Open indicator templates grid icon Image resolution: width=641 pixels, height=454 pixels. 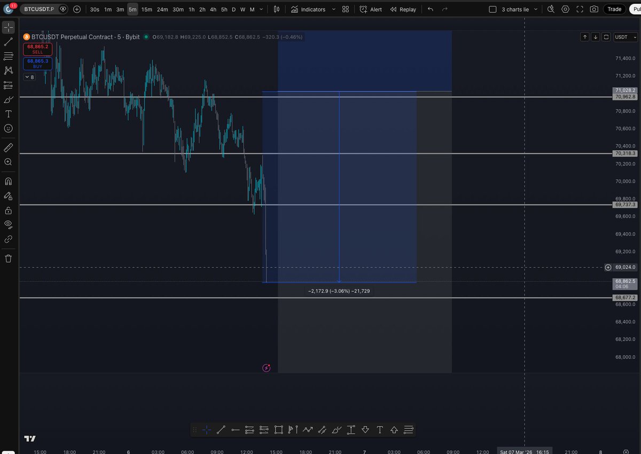pyautogui.click(x=346, y=9)
